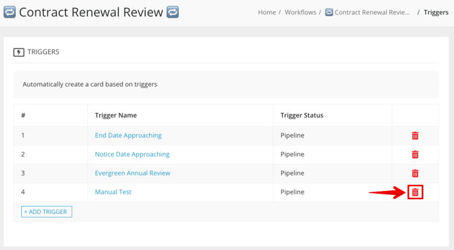
Task: Open the End Date Approaching trigger
Action: coord(128,136)
